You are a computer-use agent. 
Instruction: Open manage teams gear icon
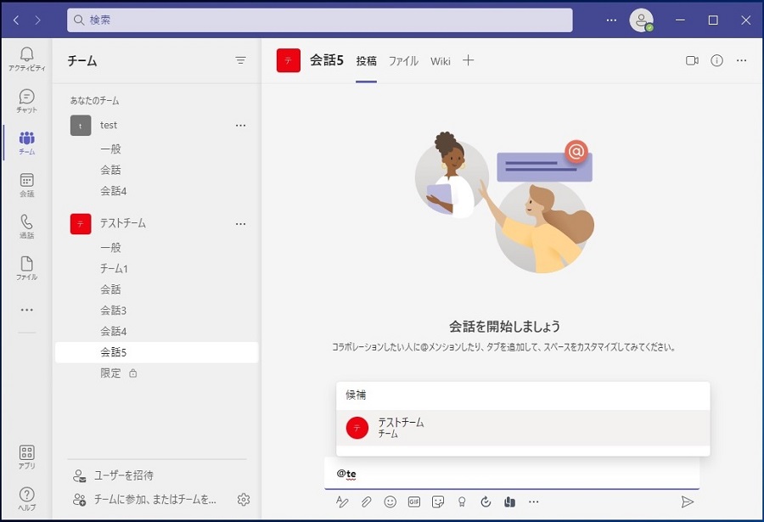coord(243,500)
